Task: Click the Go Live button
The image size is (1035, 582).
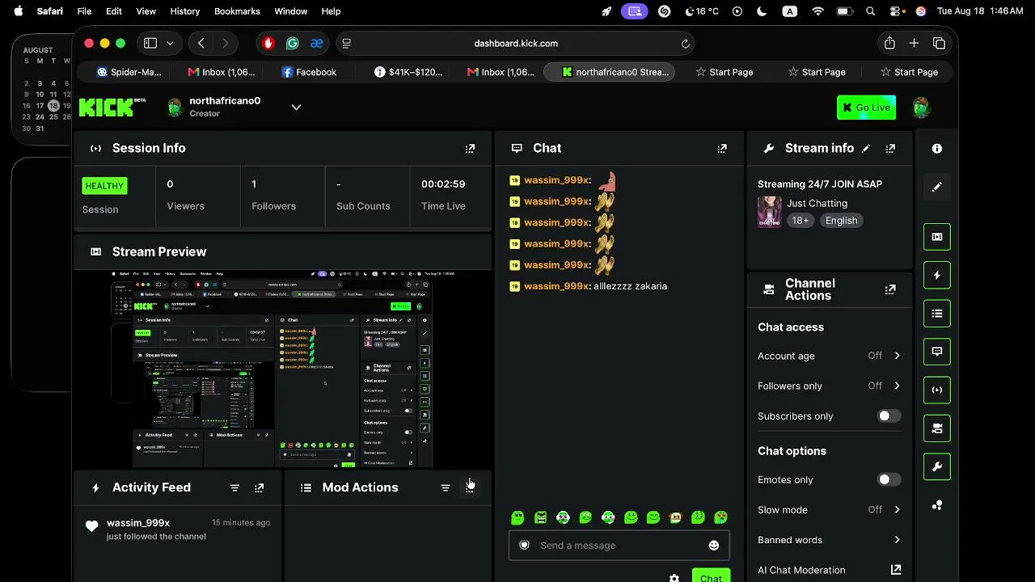Action: (866, 108)
